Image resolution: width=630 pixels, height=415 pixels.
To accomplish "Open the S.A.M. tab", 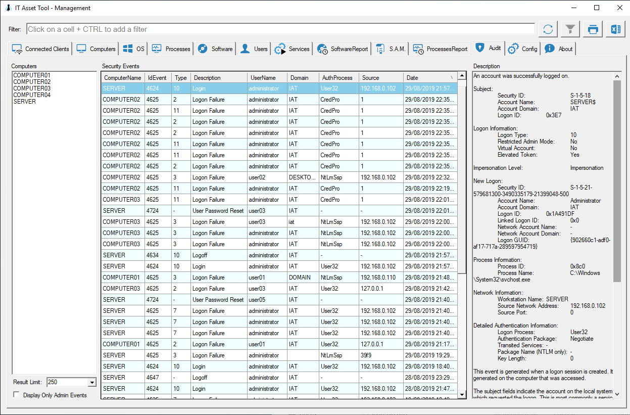I will 391,49.
